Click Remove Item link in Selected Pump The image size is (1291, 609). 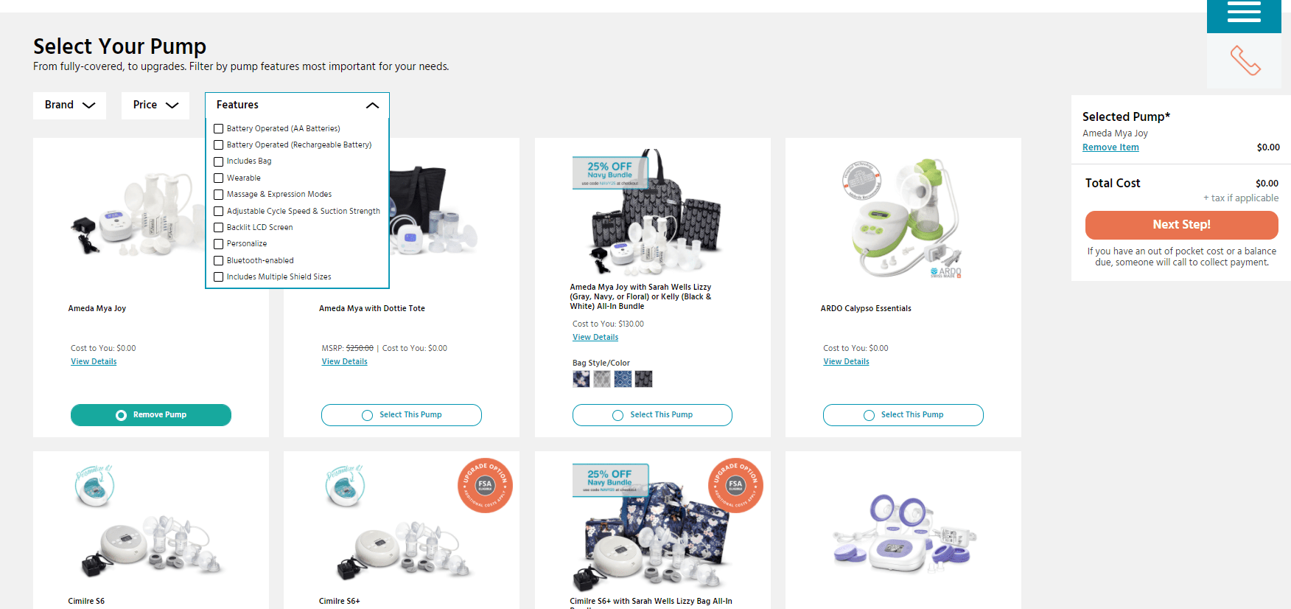(1110, 147)
